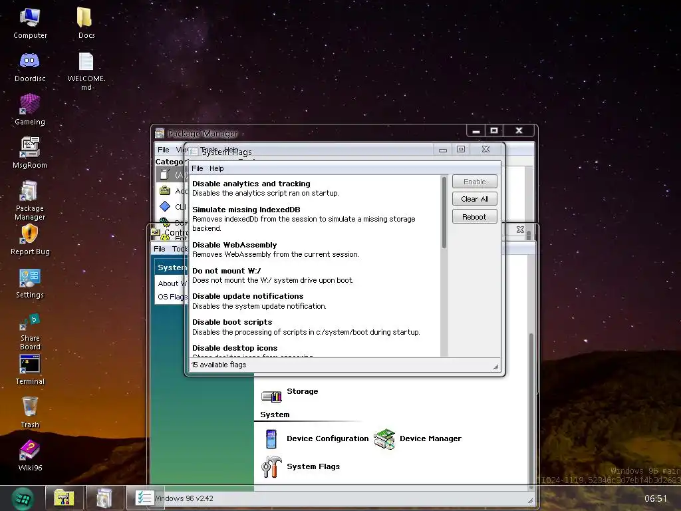Select 'Do not mount W:/' flag
The height and width of the screenshot is (511, 681).
pyautogui.click(x=315, y=275)
